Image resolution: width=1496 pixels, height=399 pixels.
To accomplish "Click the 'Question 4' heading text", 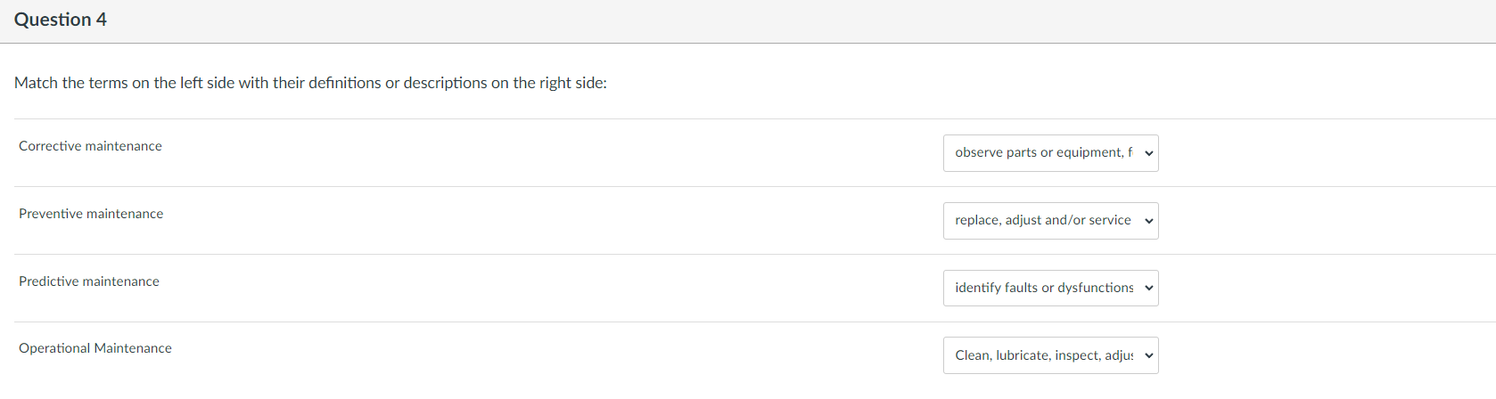I will [61, 20].
